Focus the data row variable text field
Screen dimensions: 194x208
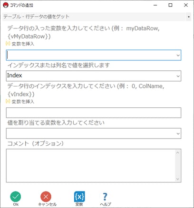pos(91,55)
